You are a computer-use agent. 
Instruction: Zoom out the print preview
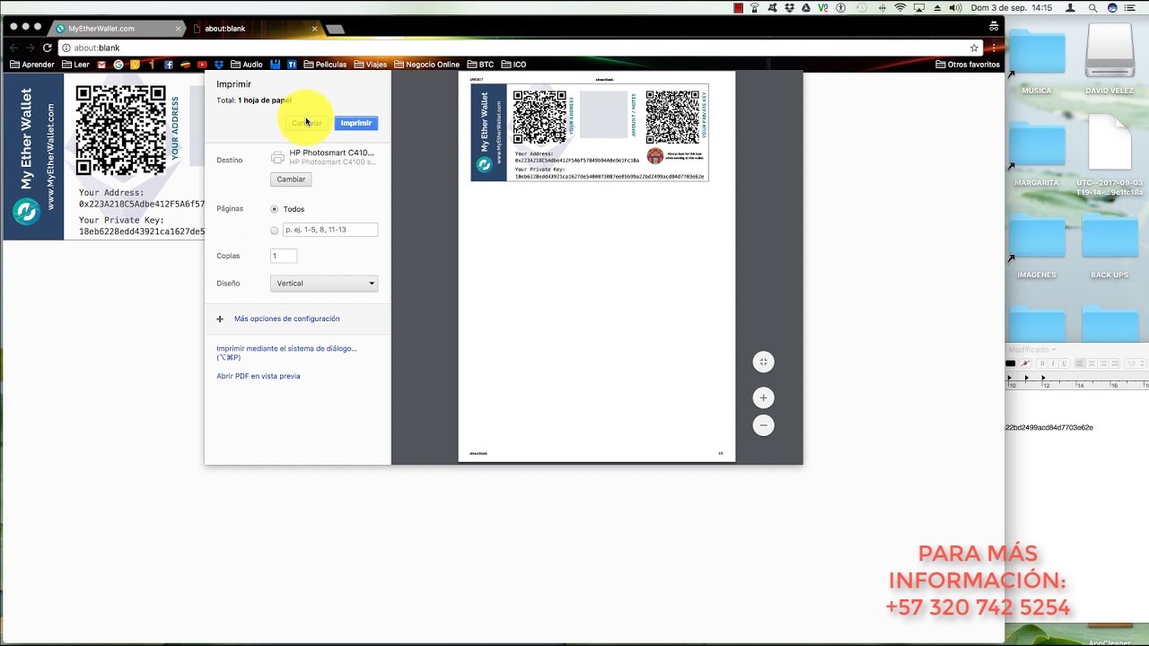[x=763, y=425]
